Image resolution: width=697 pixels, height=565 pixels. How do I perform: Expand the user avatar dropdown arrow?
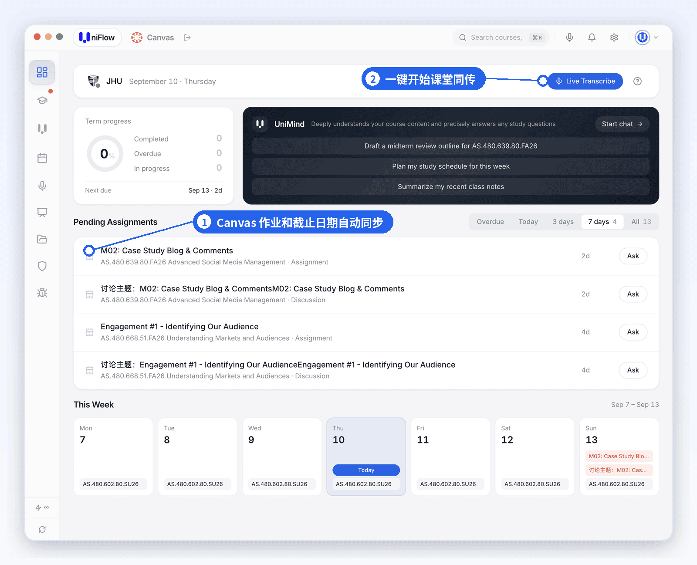[x=656, y=37]
